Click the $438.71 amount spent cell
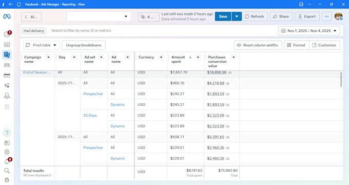The width and height of the screenshot is (349, 185). coord(177,137)
